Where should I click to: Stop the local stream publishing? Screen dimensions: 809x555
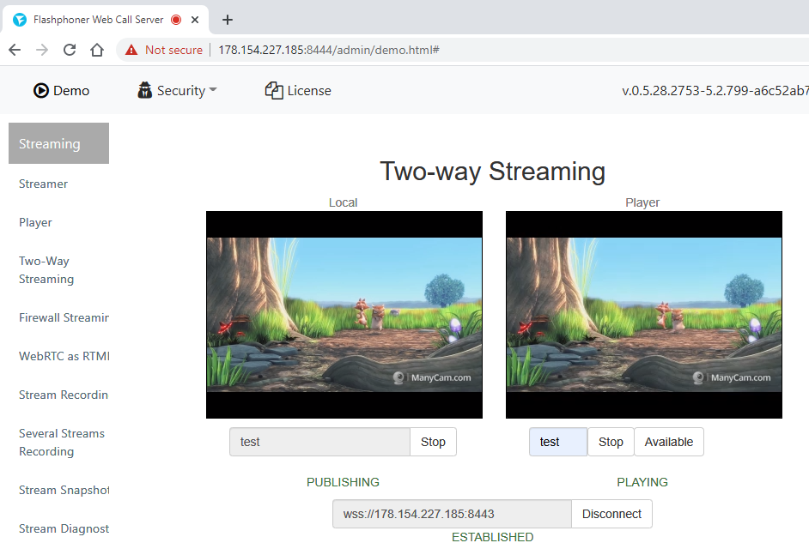(433, 442)
